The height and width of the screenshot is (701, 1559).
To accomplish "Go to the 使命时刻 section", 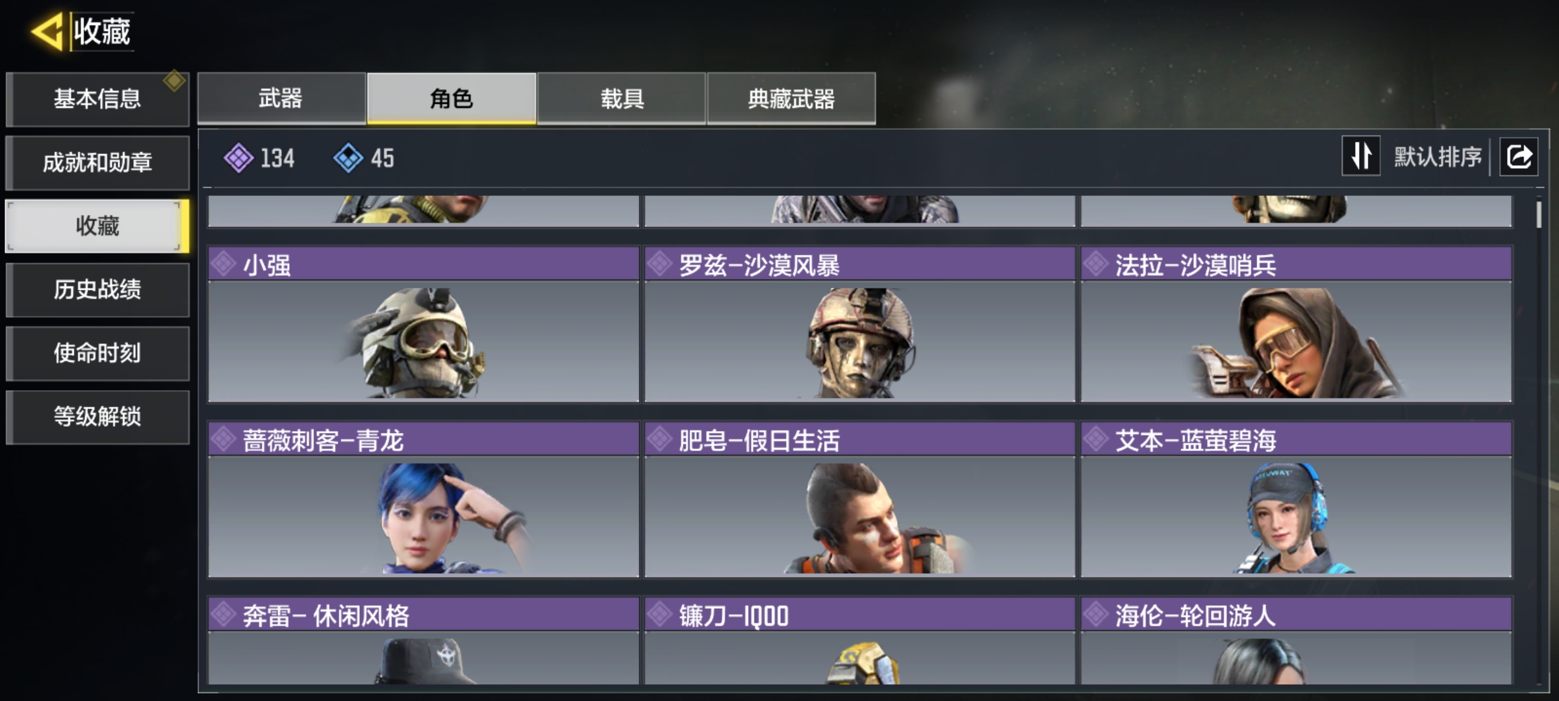I will [97, 353].
